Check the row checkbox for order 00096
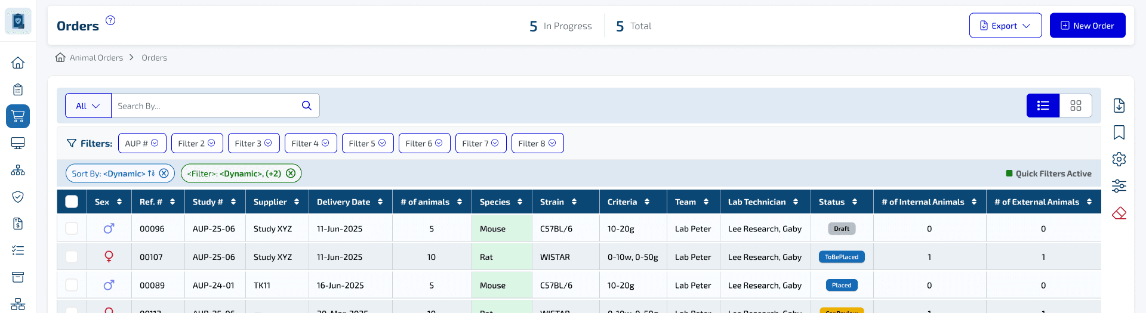 pos(72,229)
